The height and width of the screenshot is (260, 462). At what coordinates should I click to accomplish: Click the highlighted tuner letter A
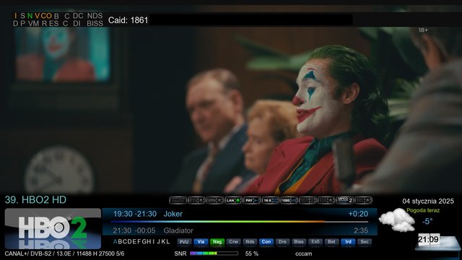115,242
